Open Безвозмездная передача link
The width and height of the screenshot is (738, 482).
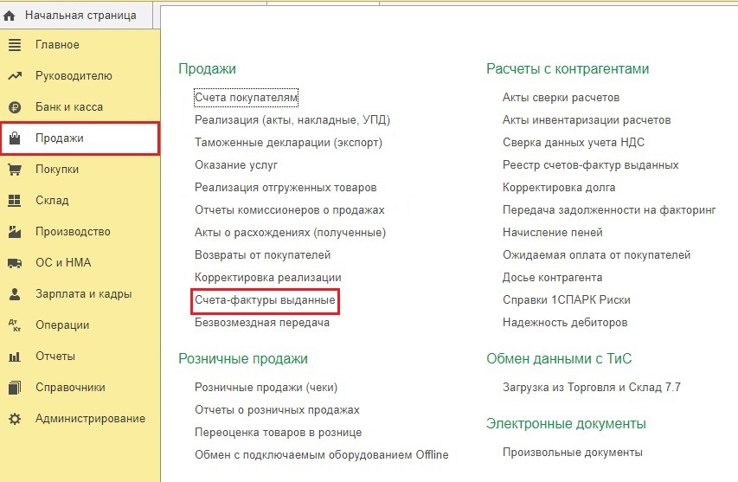click(x=261, y=323)
